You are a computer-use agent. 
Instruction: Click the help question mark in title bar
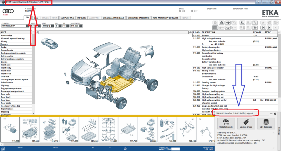(258, 2)
